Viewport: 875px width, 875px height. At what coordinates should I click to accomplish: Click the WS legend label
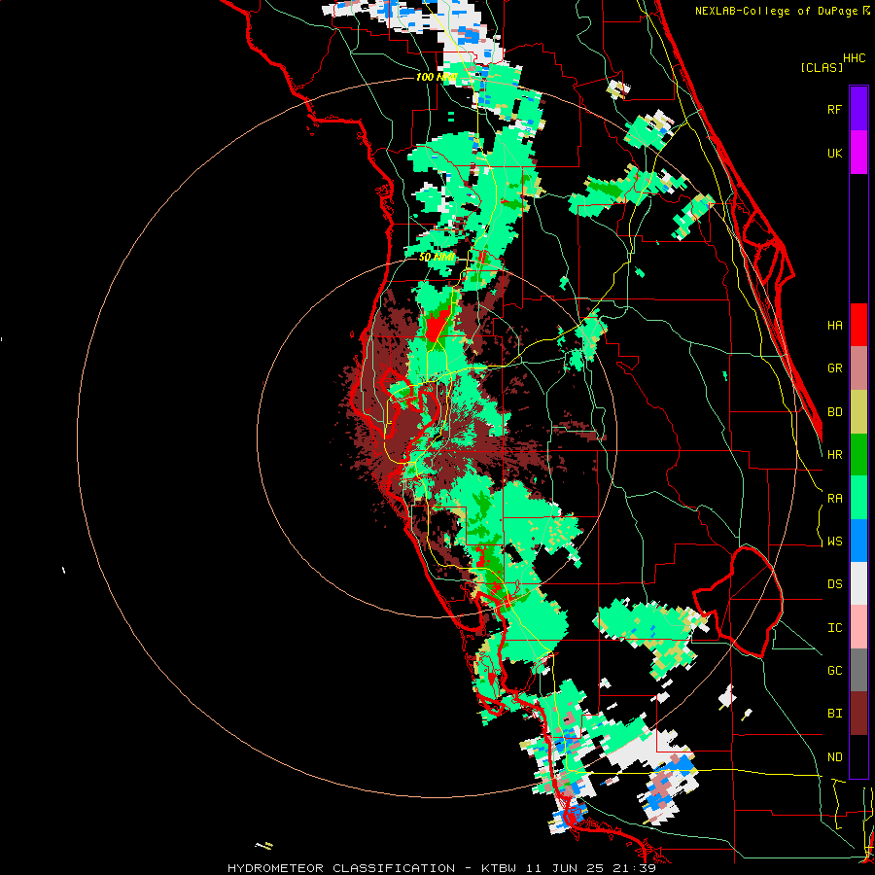(x=835, y=542)
